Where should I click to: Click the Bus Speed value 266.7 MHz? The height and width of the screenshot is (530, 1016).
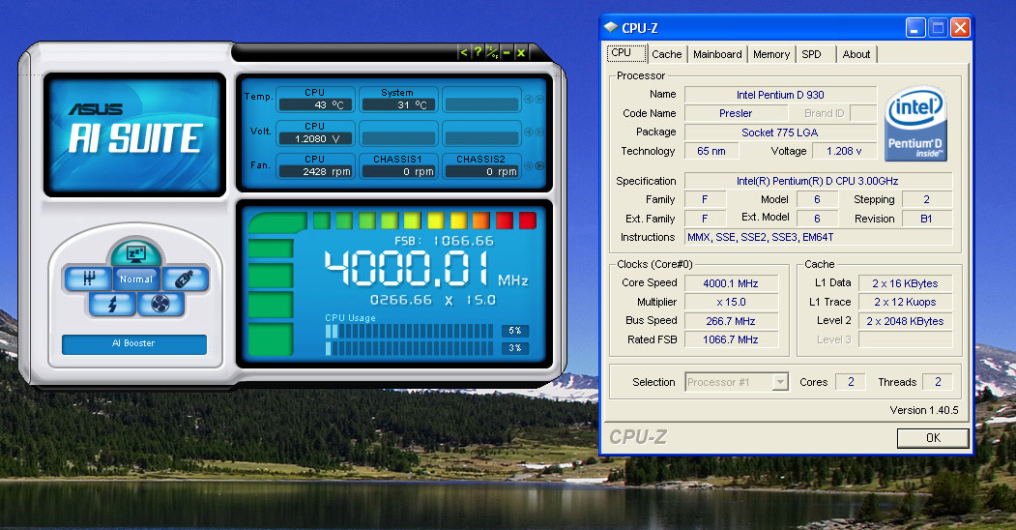point(731,321)
